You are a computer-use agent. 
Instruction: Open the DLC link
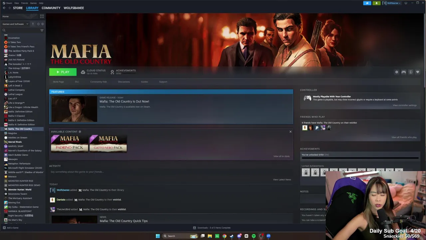click(x=77, y=82)
